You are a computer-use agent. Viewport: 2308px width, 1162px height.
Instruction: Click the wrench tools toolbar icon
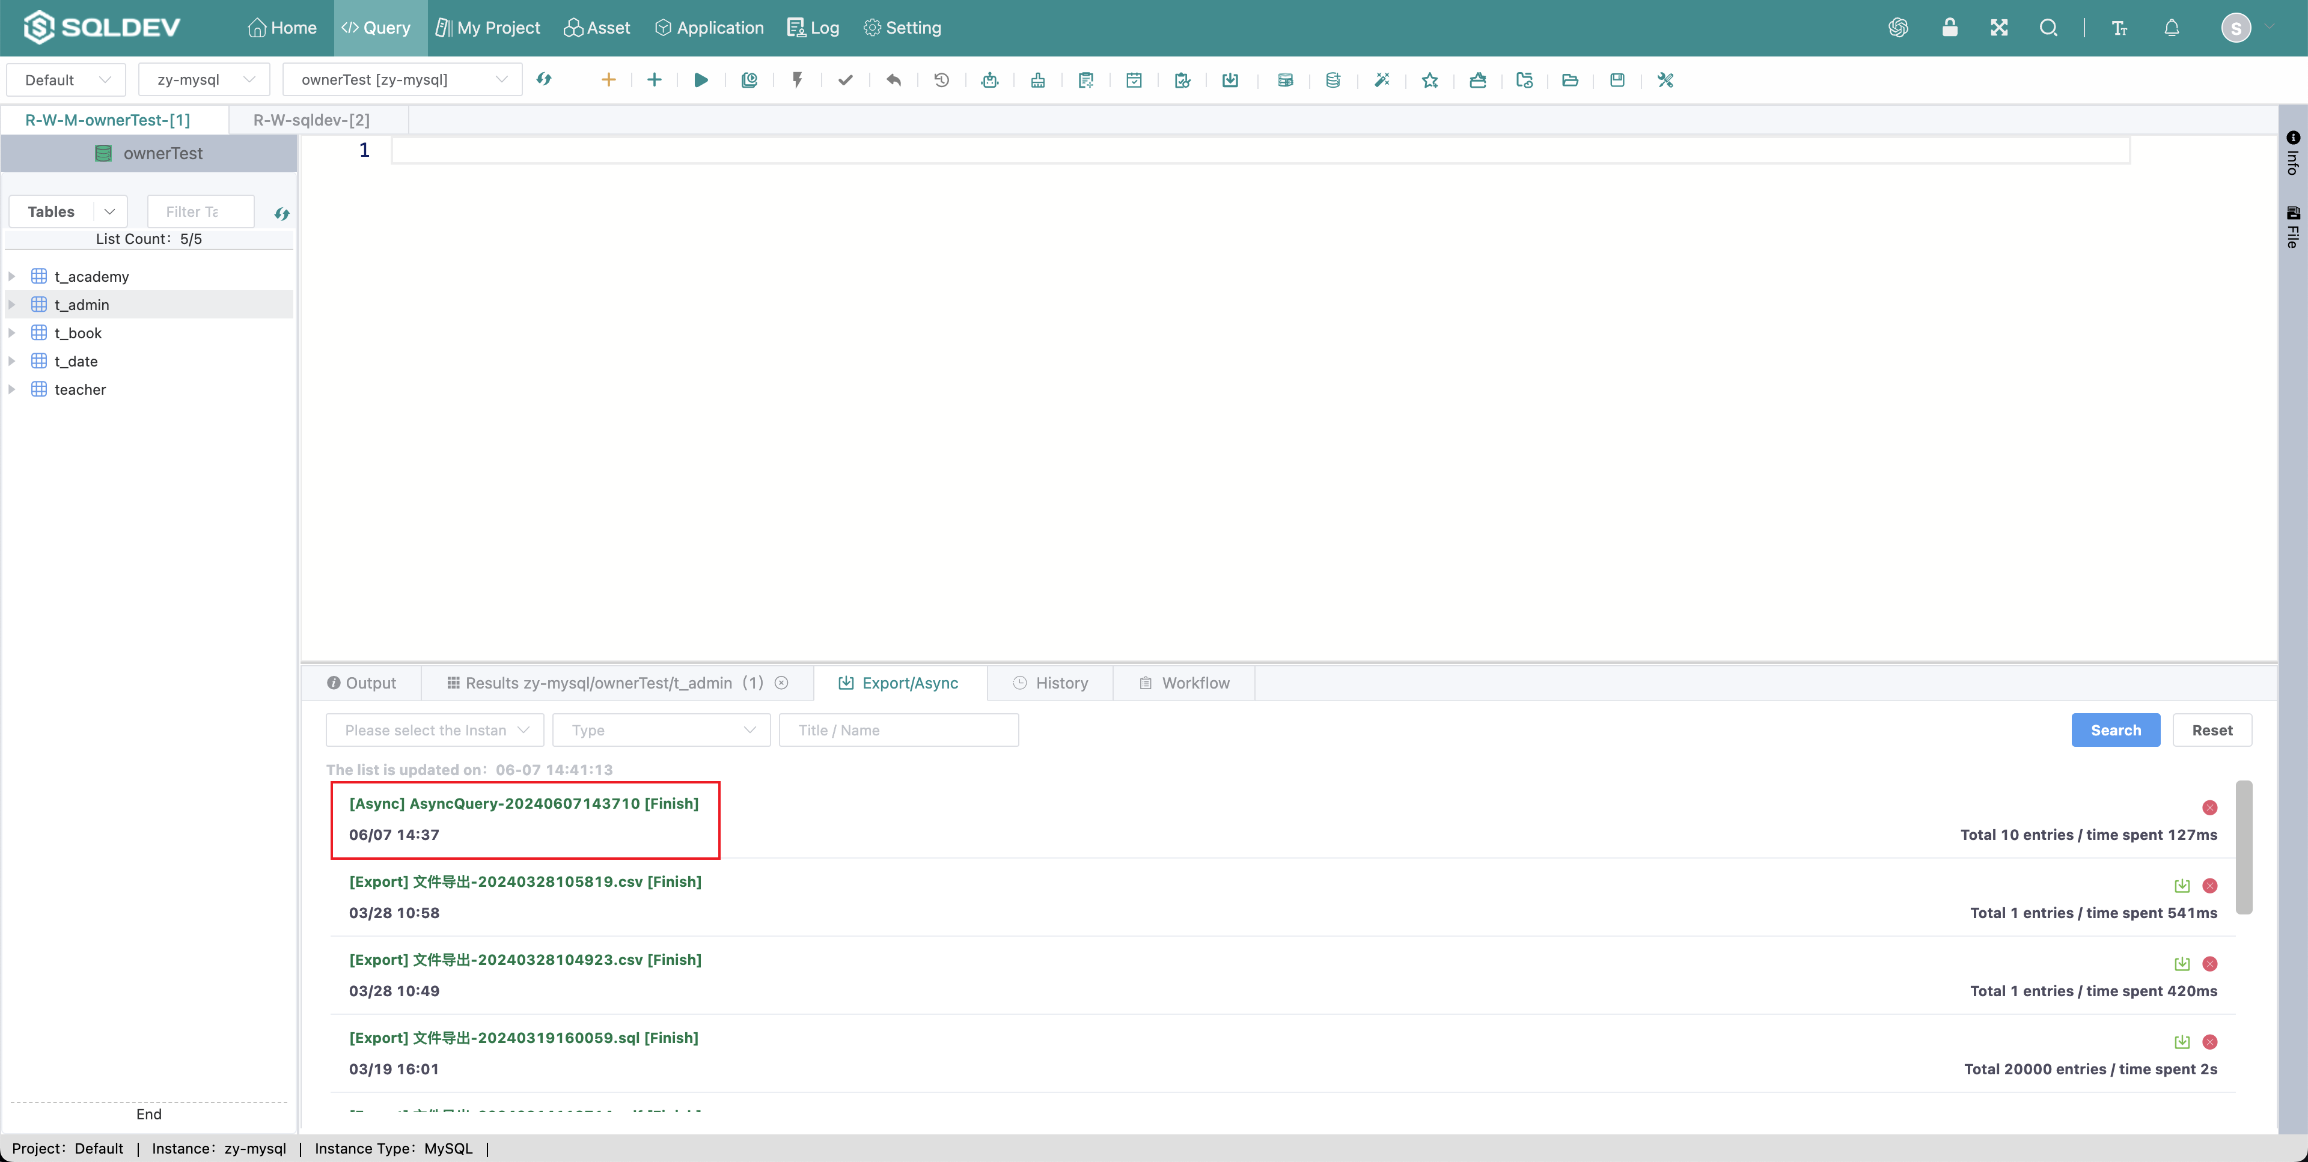pos(1665,80)
